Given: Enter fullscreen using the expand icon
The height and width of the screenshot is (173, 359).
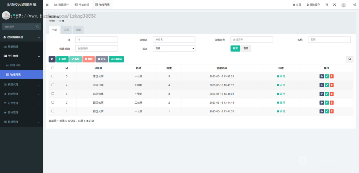Looking at the screenshot, I should click(x=334, y=5).
